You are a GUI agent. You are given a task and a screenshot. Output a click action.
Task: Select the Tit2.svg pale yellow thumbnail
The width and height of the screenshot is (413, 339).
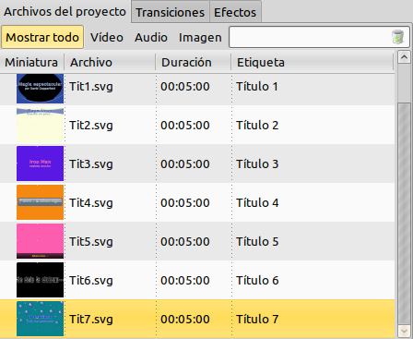[x=40, y=125]
